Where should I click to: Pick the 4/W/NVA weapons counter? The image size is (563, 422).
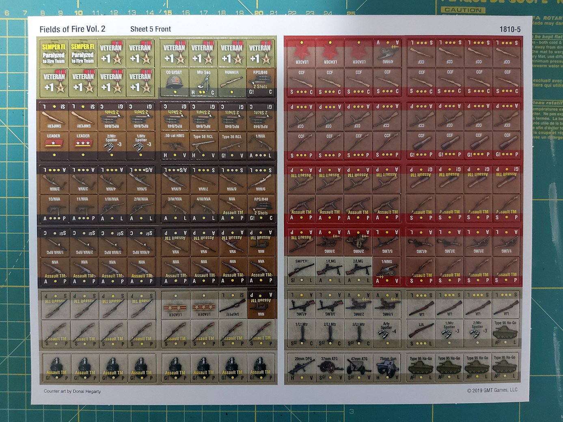[x=203, y=209]
